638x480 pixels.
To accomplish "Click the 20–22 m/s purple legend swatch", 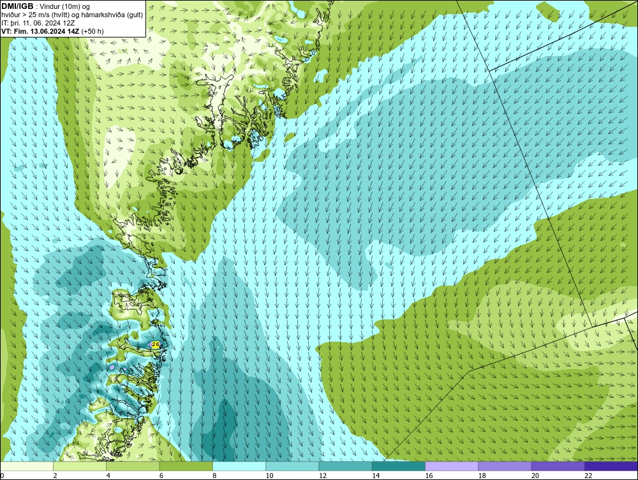I will pyautogui.click(x=558, y=466).
